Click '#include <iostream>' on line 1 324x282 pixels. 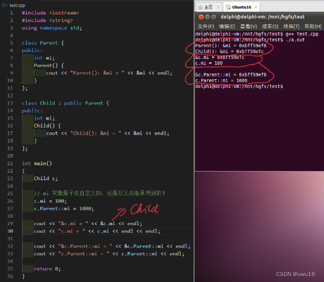tap(50, 13)
